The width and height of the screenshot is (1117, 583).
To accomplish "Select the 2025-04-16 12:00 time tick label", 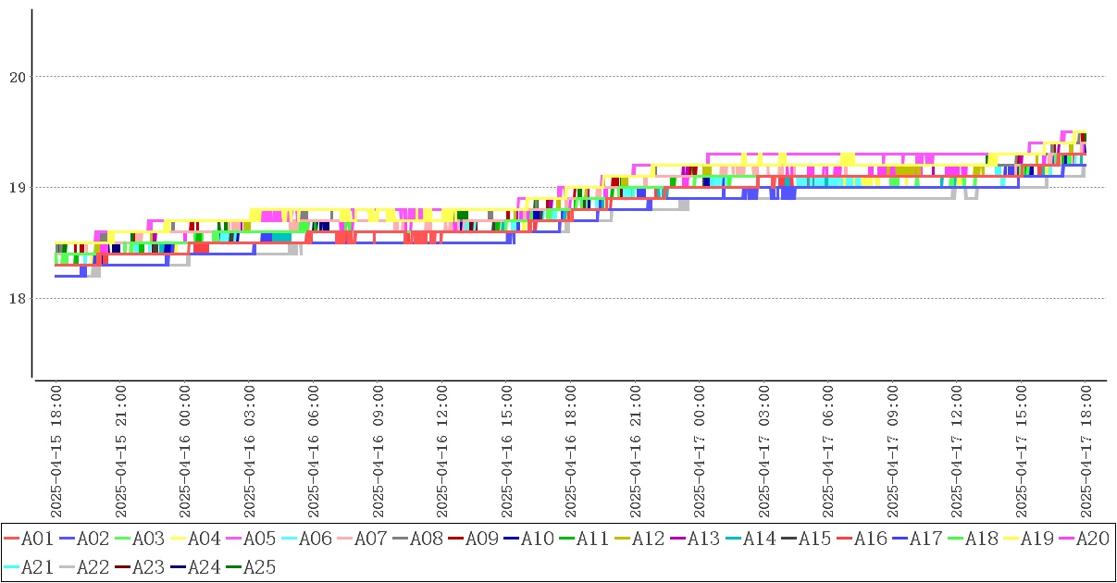I will (x=441, y=453).
